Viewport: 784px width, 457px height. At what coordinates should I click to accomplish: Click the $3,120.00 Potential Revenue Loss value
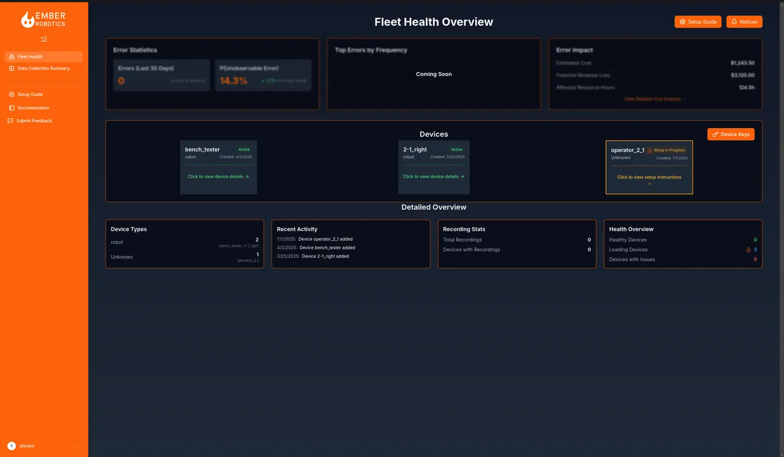[742, 75]
